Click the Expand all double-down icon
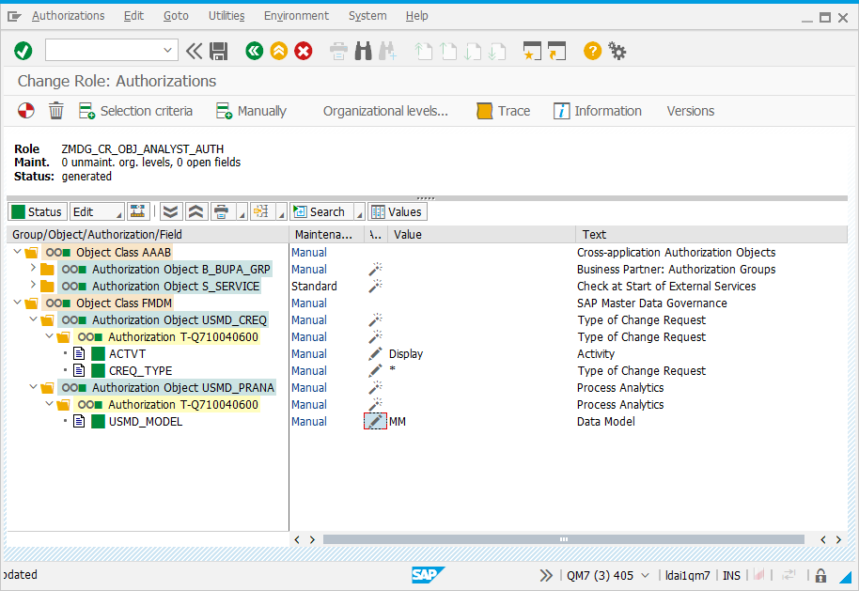This screenshot has width=859, height=591. (x=171, y=211)
